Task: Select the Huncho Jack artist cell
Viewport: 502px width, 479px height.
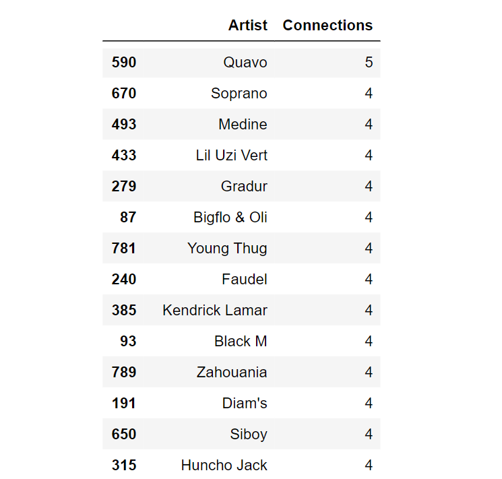Action: point(224,466)
